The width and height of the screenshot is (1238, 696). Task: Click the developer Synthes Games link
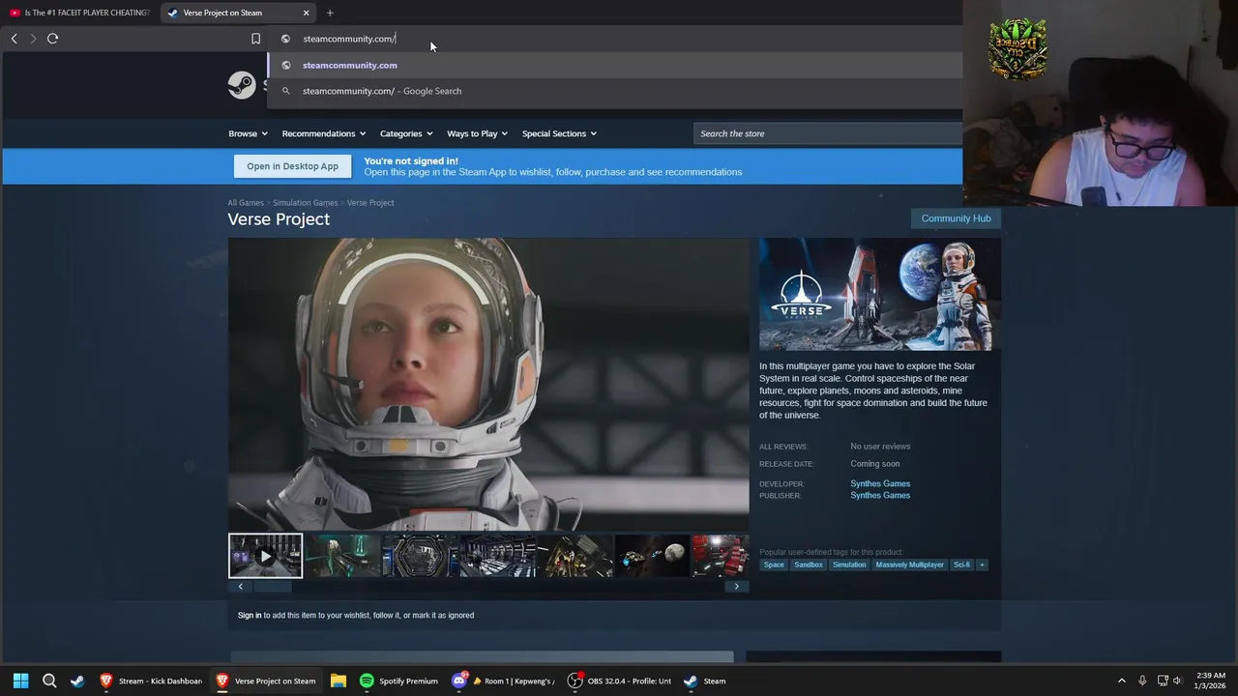(x=880, y=483)
